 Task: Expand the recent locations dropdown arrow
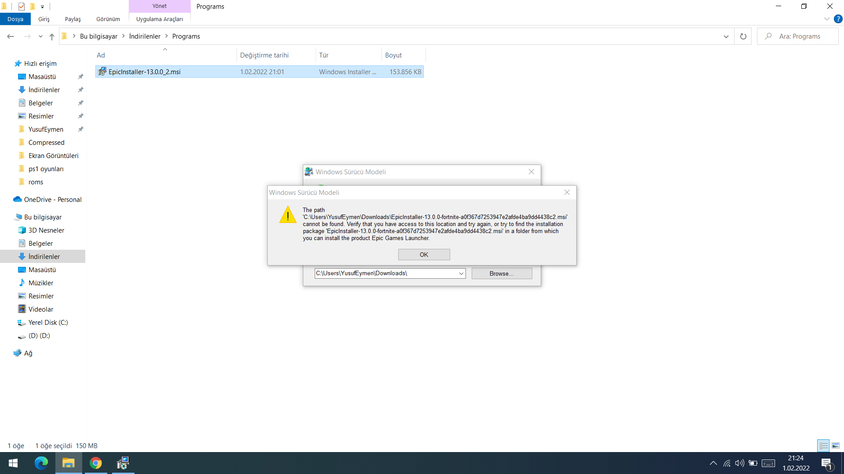click(40, 36)
